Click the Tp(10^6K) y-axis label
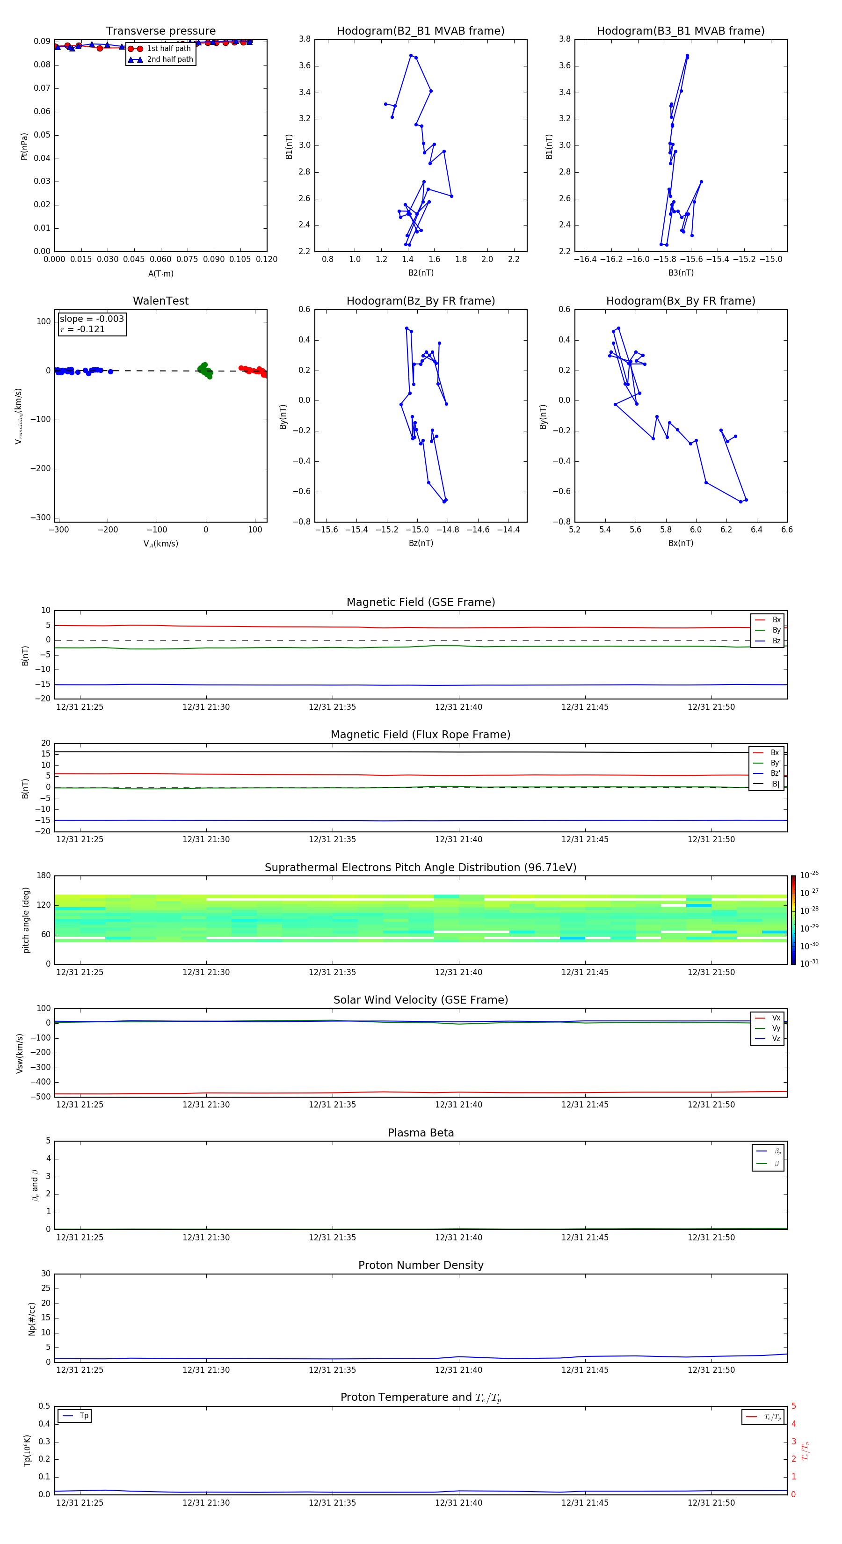The width and height of the screenshot is (842, 1544). [x=27, y=1450]
